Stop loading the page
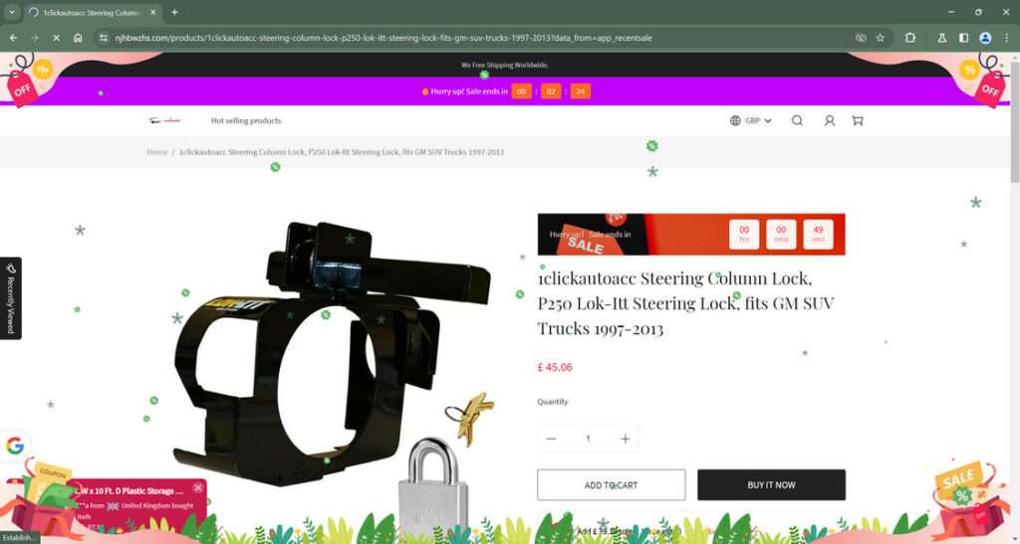The image size is (1020, 544). 56,38
